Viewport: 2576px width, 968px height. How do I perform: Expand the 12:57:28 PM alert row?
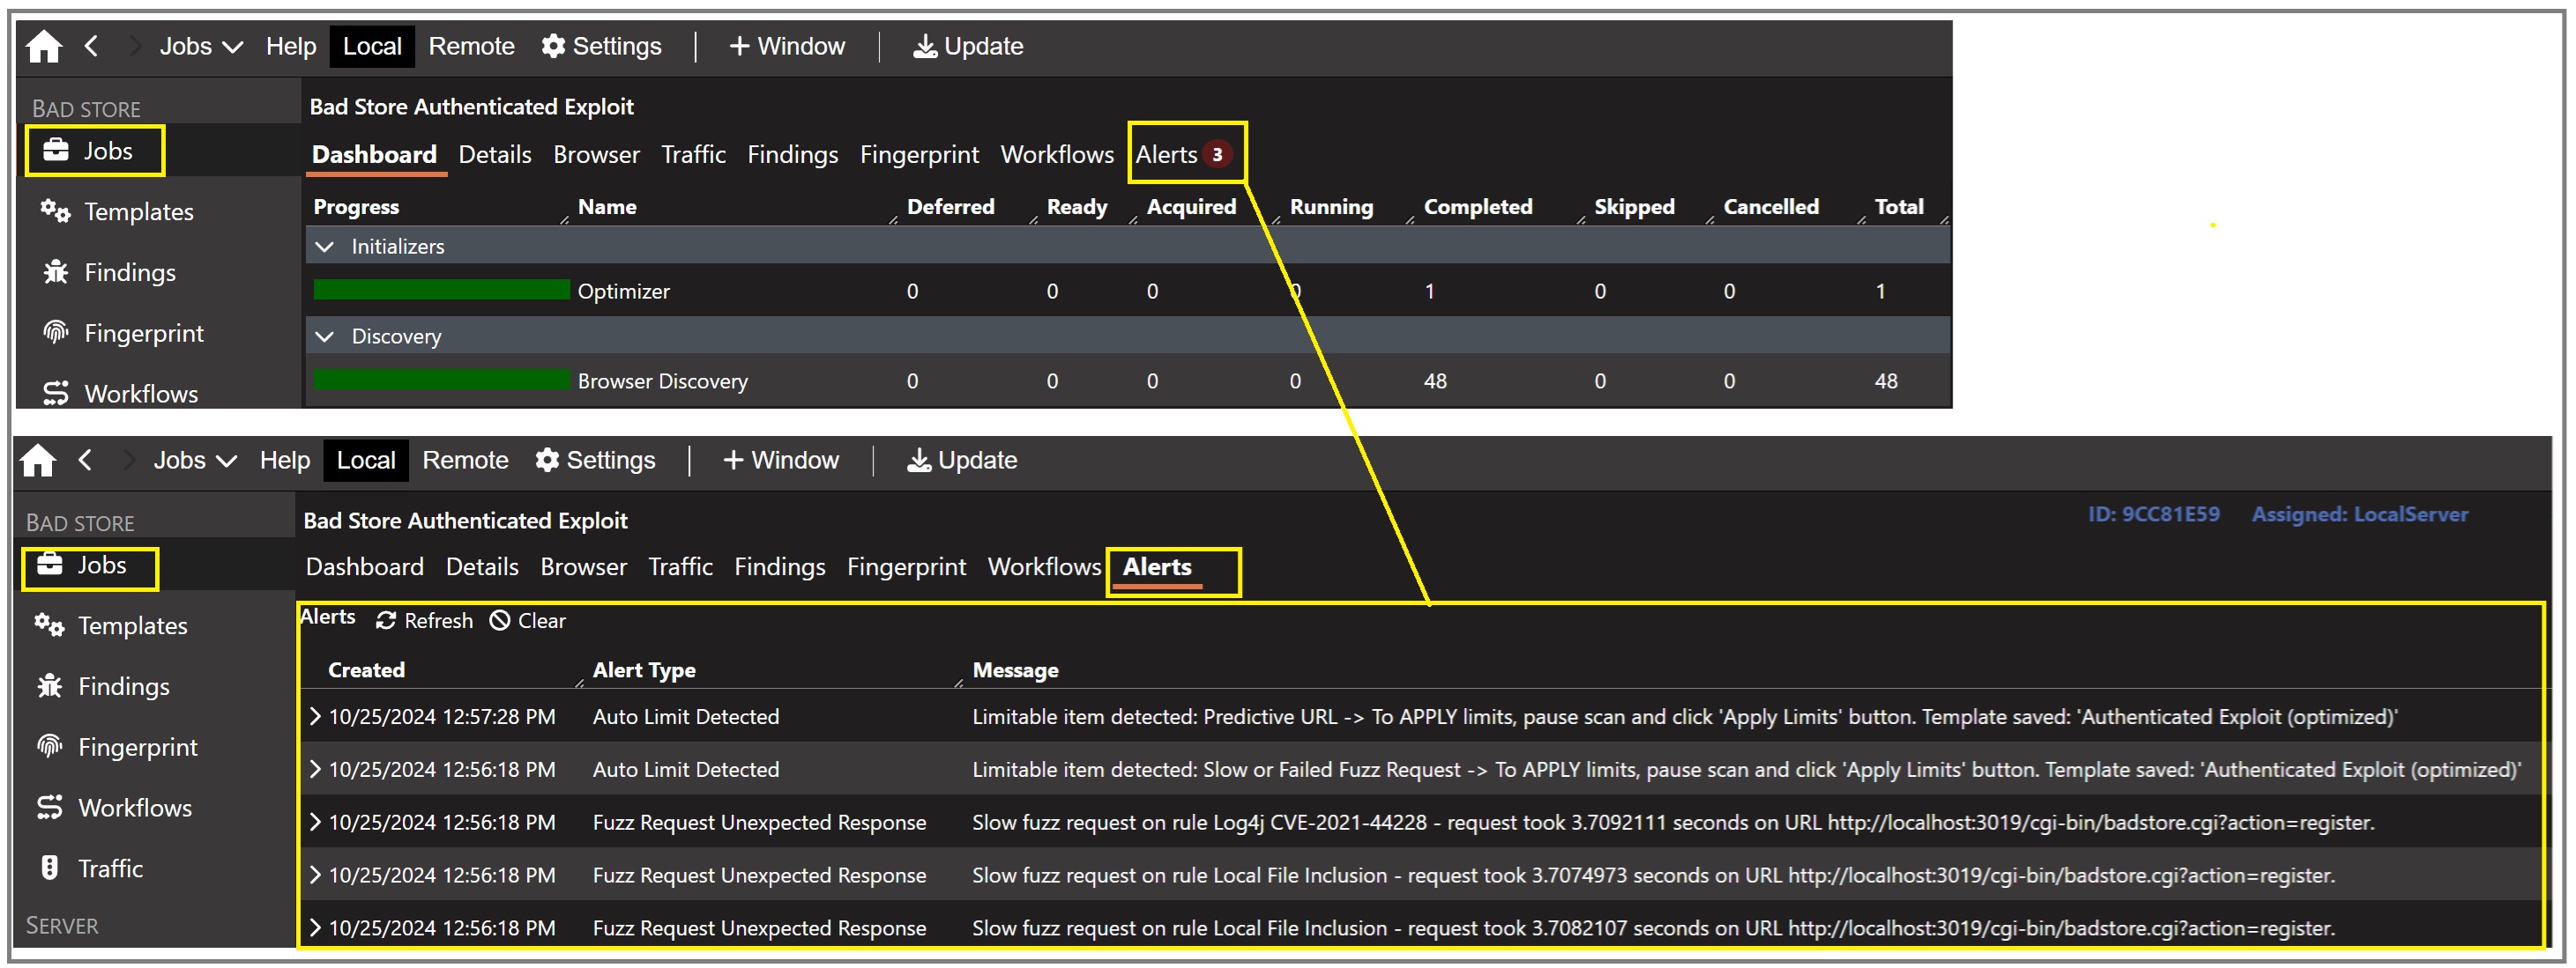coord(315,715)
